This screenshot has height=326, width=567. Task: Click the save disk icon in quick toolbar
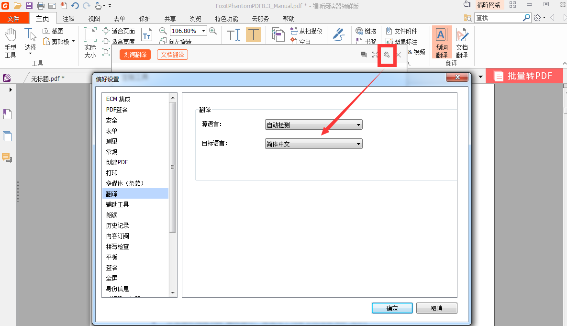pyautogui.click(x=29, y=5)
